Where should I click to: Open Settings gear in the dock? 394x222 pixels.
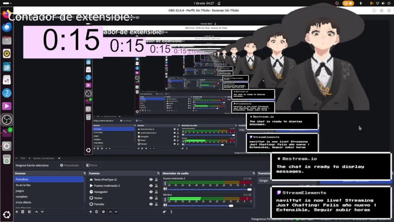click(x=7, y=146)
